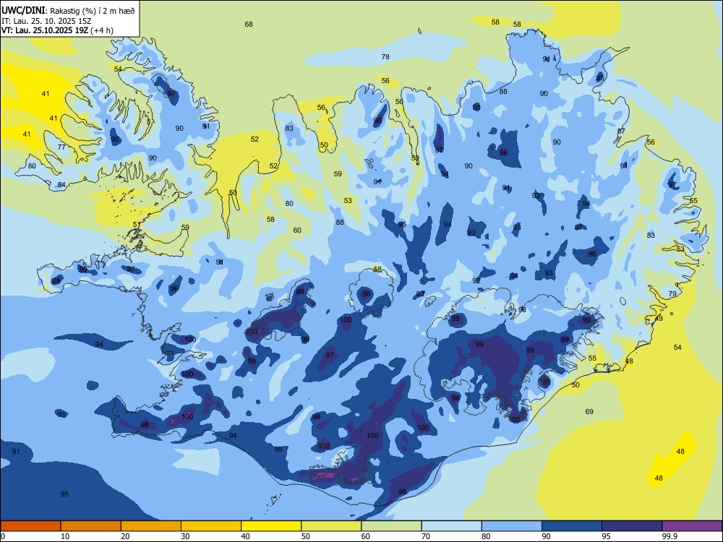The height and width of the screenshot is (542, 723).
Task: Click the bright yellow 40–50 legend swatch
Action: pyautogui.click(x=271, y=526)
